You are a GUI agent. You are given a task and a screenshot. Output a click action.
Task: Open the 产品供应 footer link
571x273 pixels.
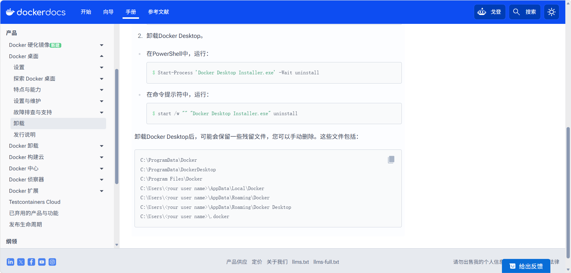pyautogui.click(x=237, y=262)
